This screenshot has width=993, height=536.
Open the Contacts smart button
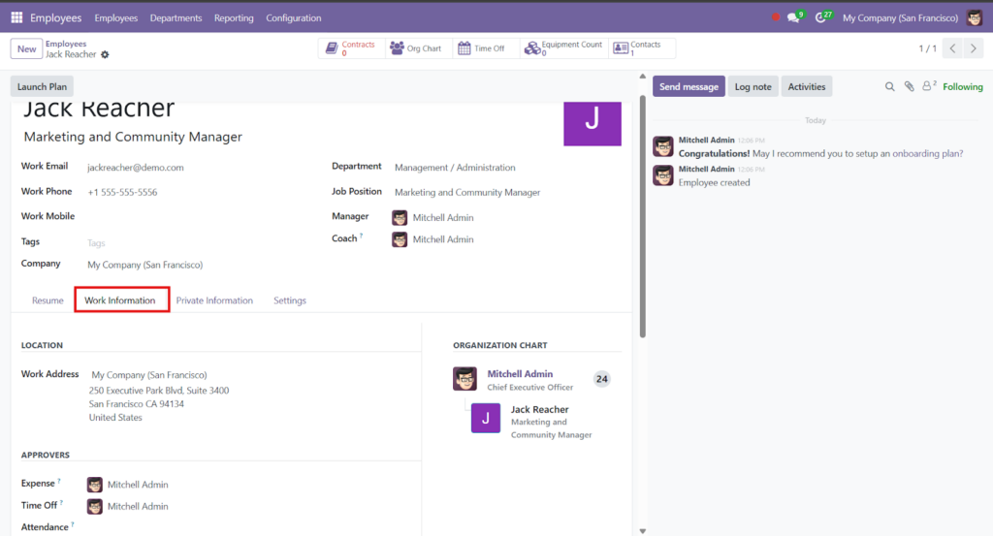pos(642,48)
